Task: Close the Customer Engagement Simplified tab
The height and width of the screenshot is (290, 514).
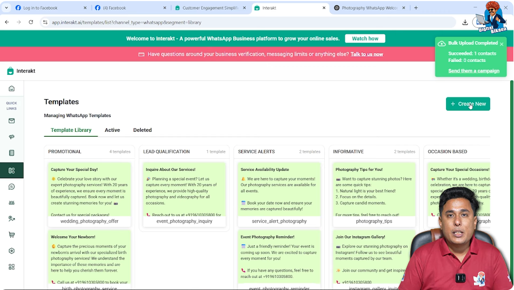Action: [244, 8]
